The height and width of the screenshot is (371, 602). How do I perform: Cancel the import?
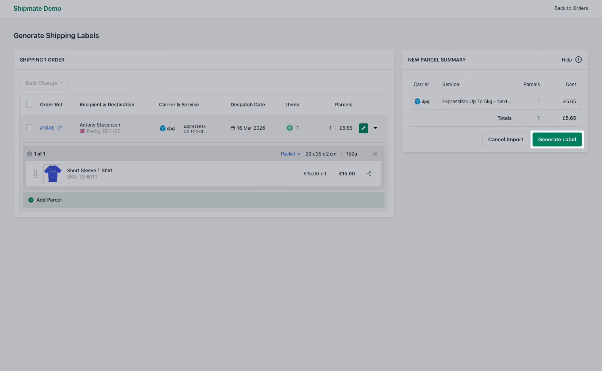[505, 139]
